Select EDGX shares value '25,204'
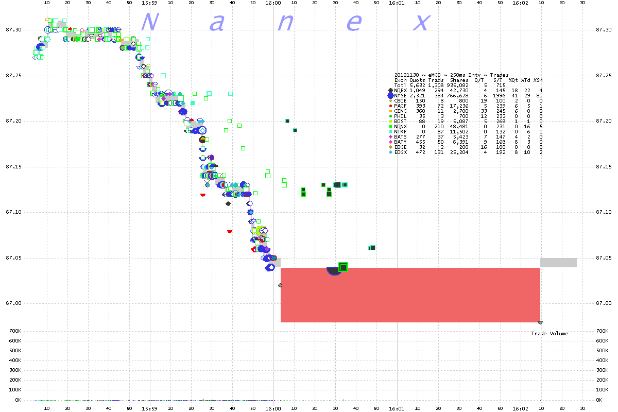This screenshot has width=618, height=412. click(x=459, y=152)
